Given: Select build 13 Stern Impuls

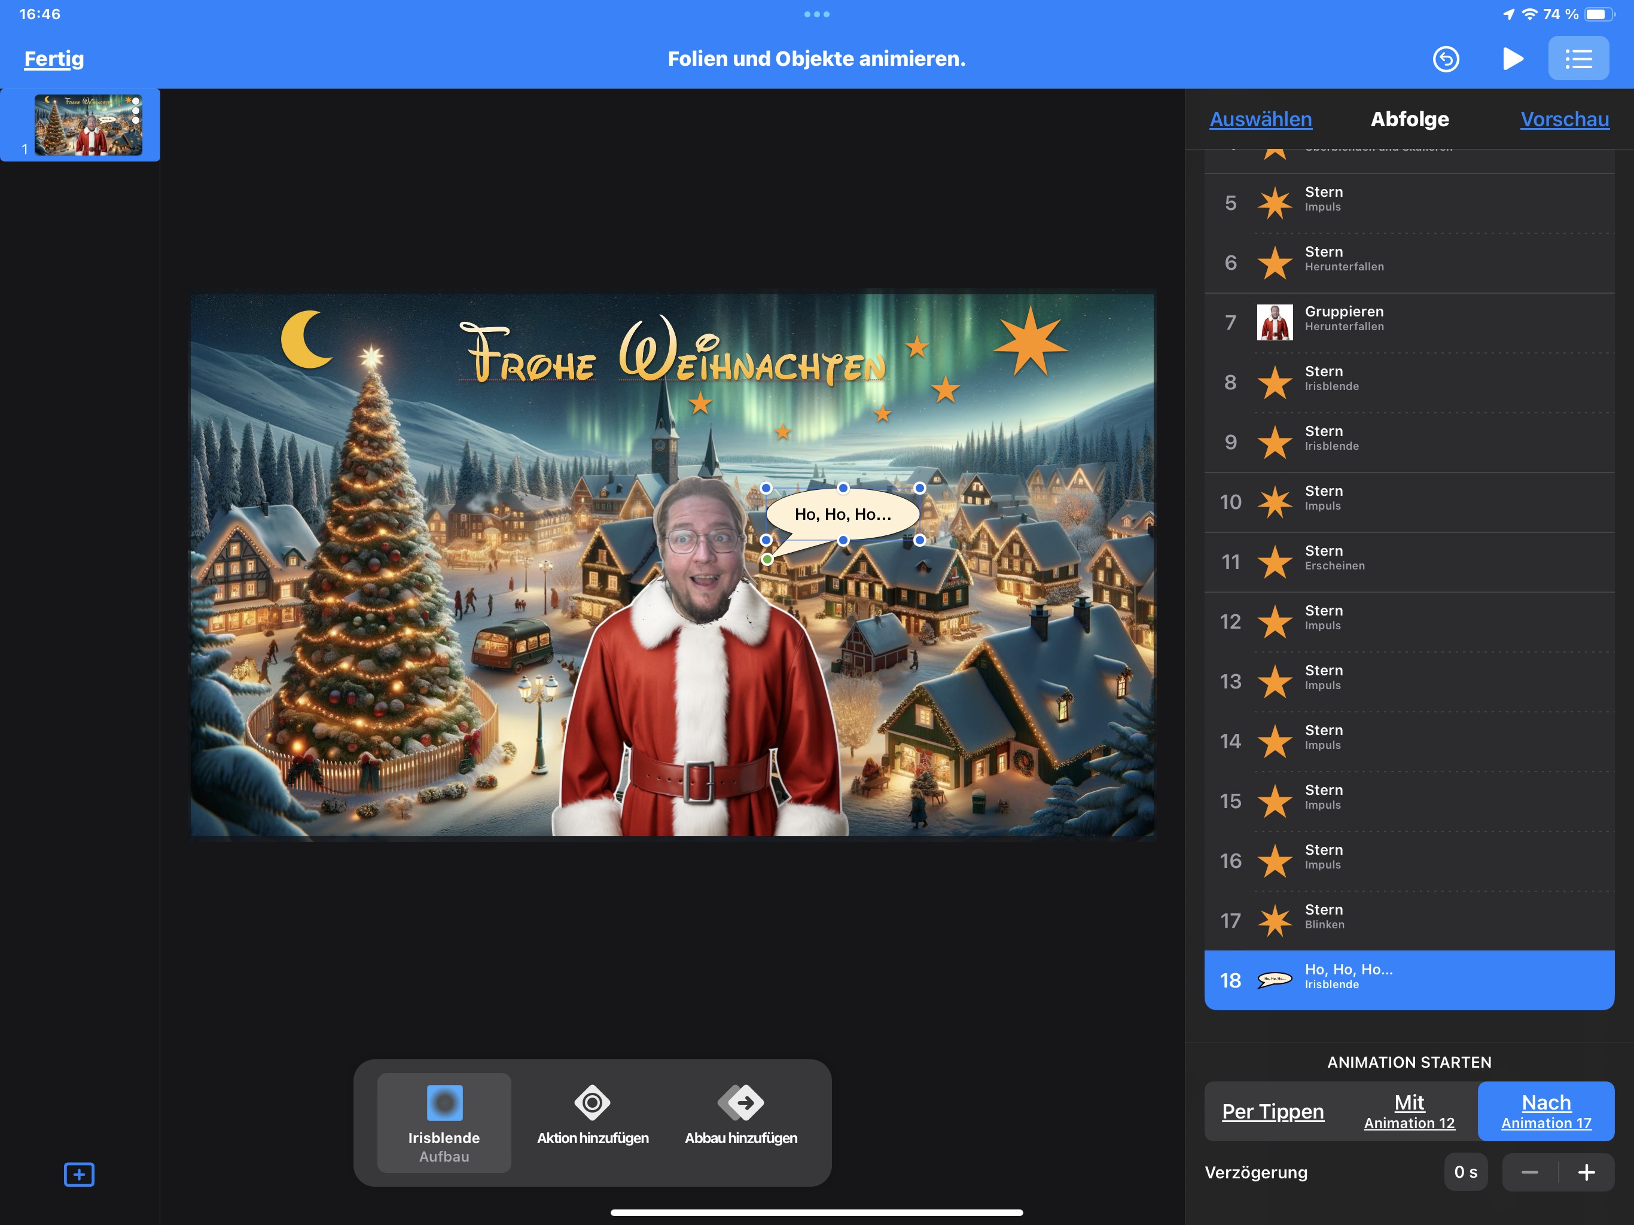Looking at the screenshot, I should [x=1409, y=682].
